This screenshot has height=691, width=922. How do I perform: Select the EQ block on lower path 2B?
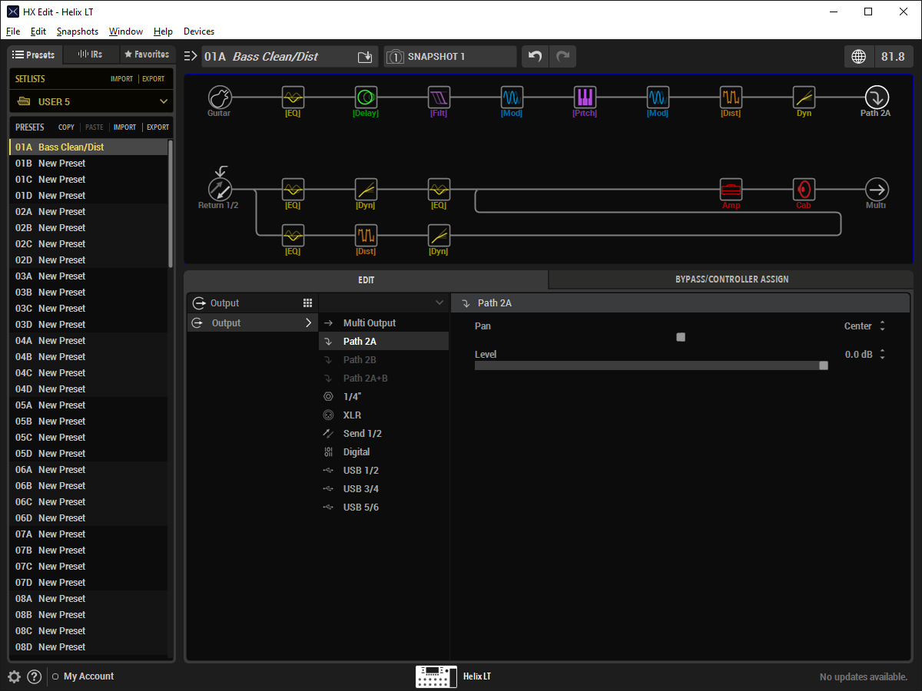pos(293,235)
